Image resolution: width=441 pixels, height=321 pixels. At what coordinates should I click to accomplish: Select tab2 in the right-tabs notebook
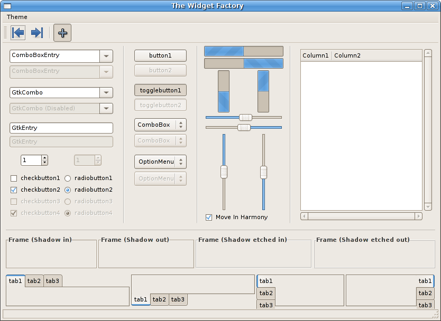(x=425, y=293)
